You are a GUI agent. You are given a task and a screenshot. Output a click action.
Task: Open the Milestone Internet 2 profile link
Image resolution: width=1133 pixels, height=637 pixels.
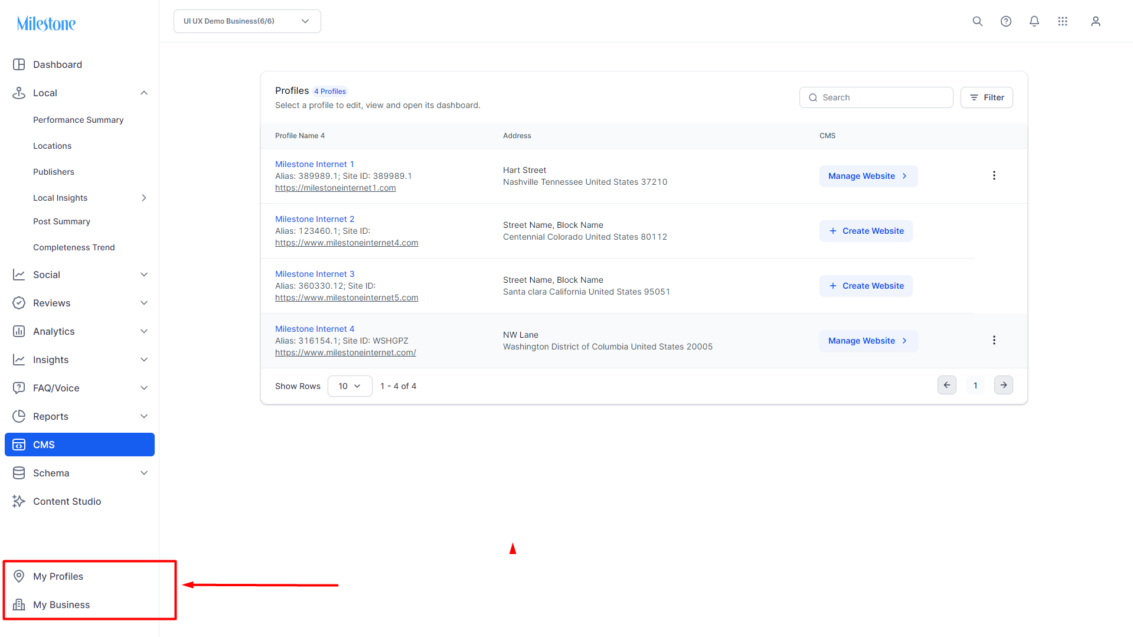coord(315,219)
